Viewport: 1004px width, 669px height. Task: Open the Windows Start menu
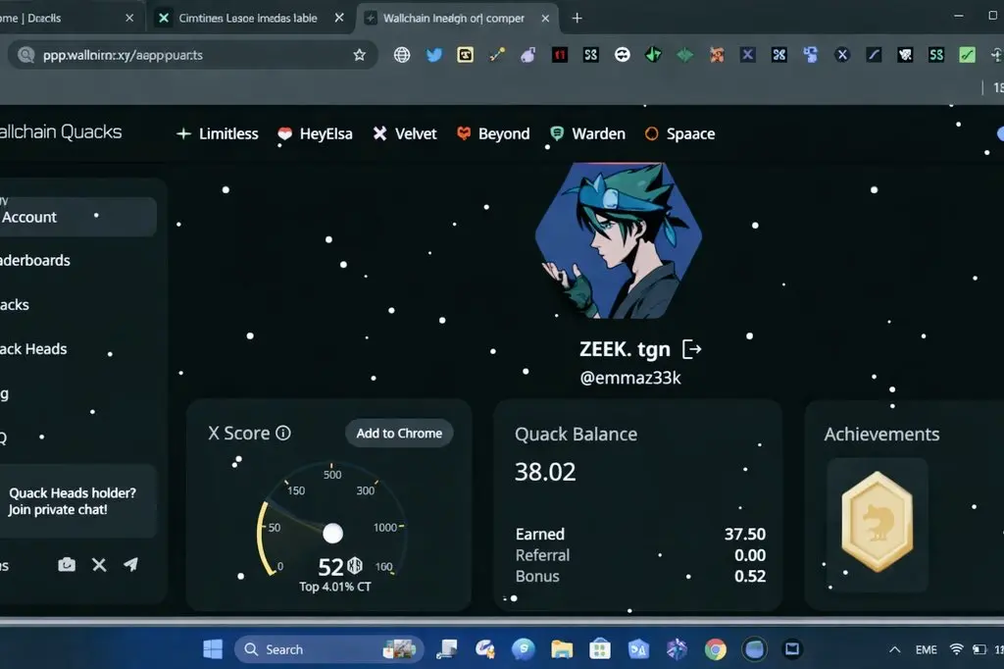[x=213, y=649]
